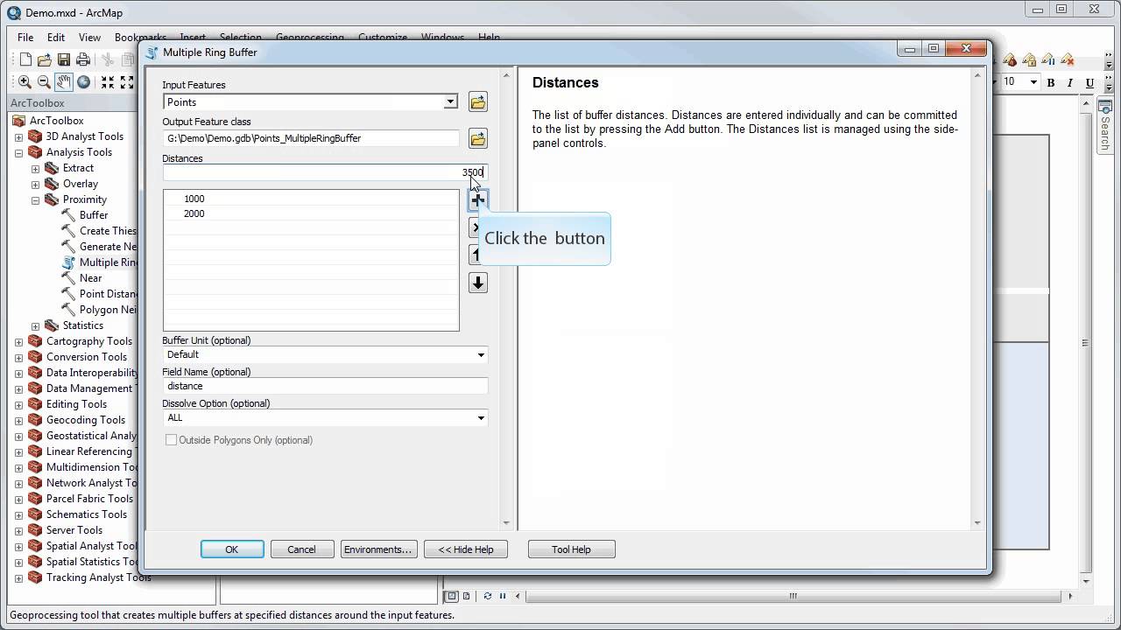Viewport: 1121px width, 630px height.
Task: Open the View menu
Action: pyautogui.click(x=89, y=38)
